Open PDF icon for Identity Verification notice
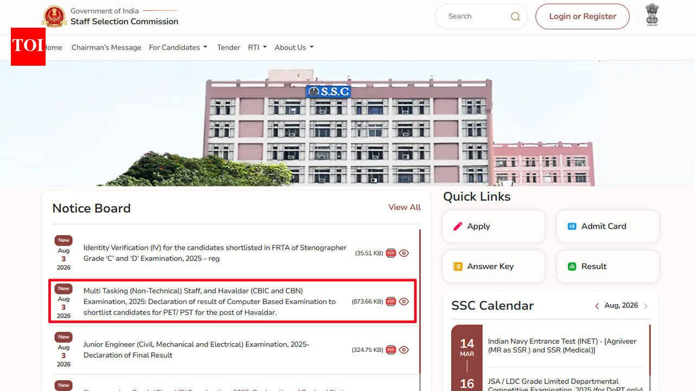 391,253
